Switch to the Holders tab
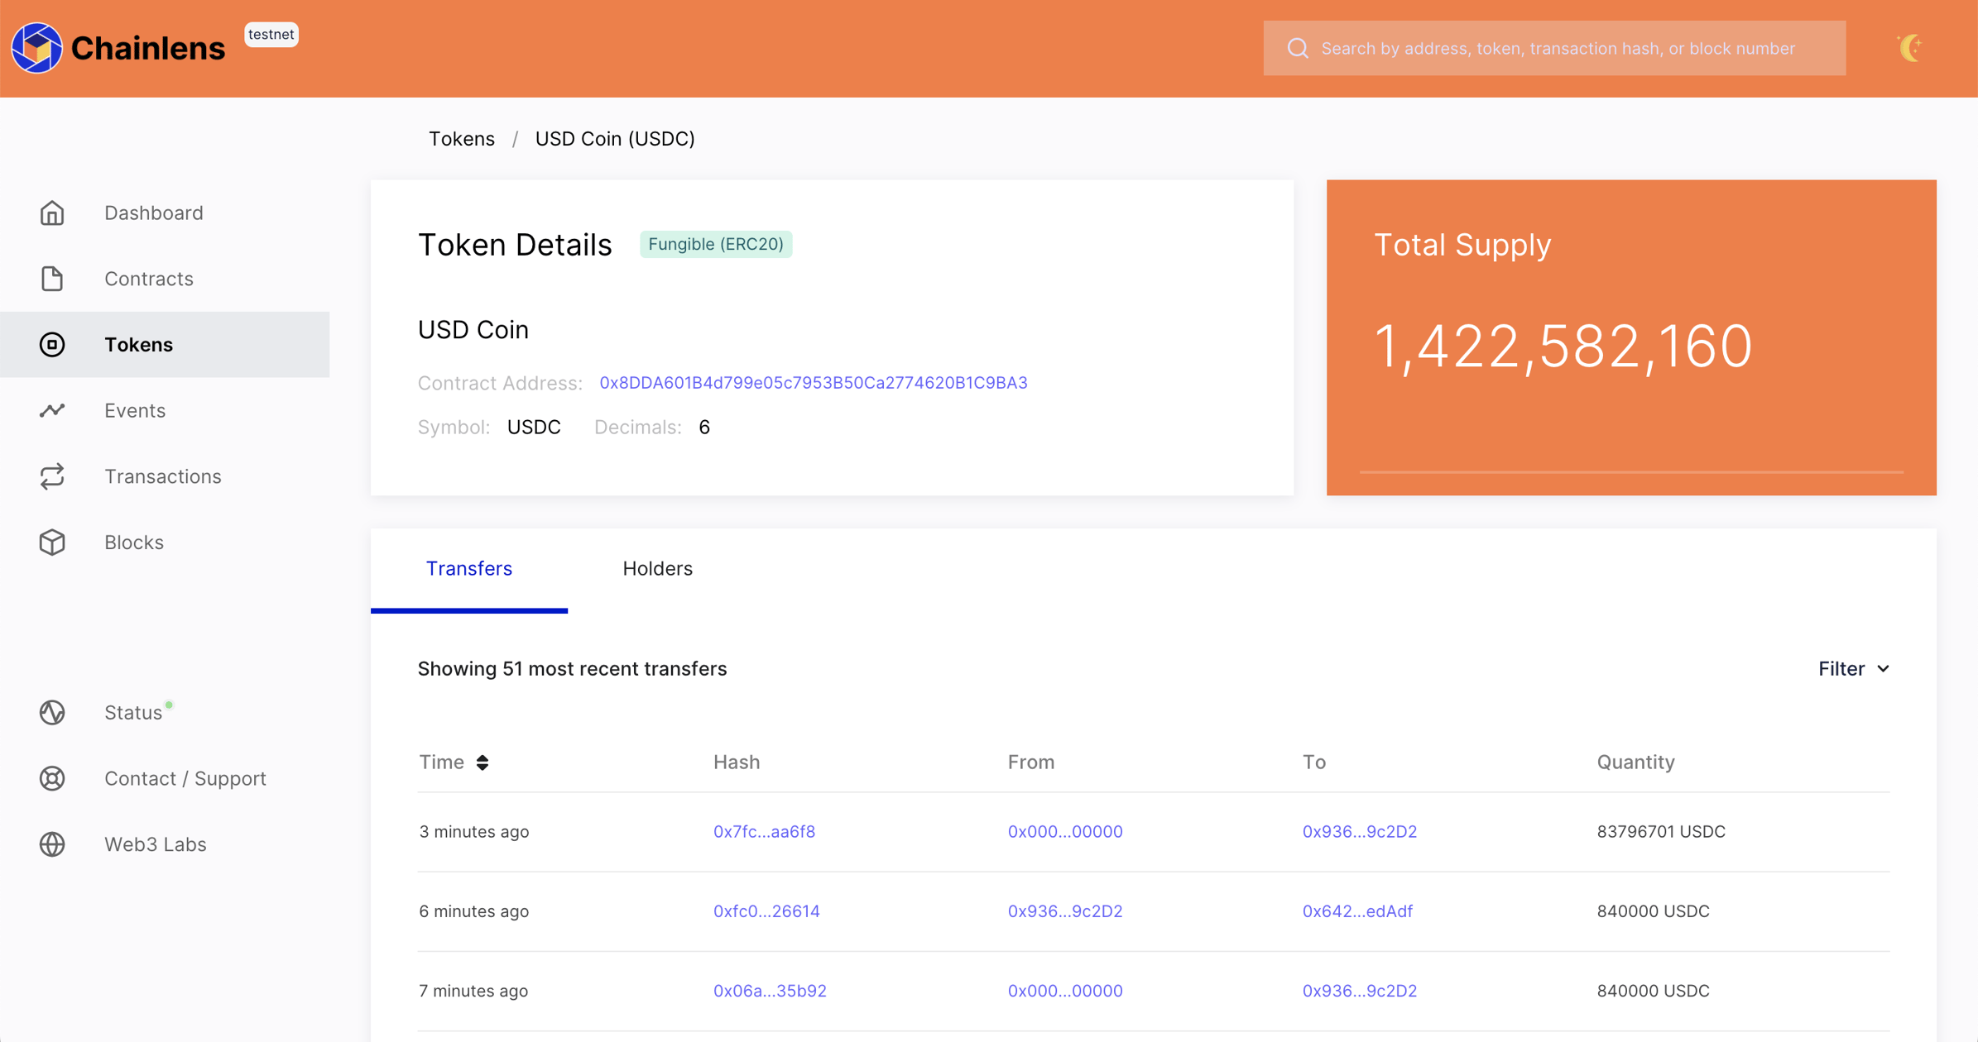Image resolution: width=1978 pixels, height=1042 pixels. [x=657, y=569]
